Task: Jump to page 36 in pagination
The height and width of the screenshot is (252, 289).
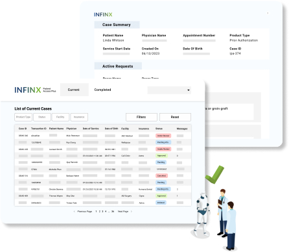Action: 113,211
